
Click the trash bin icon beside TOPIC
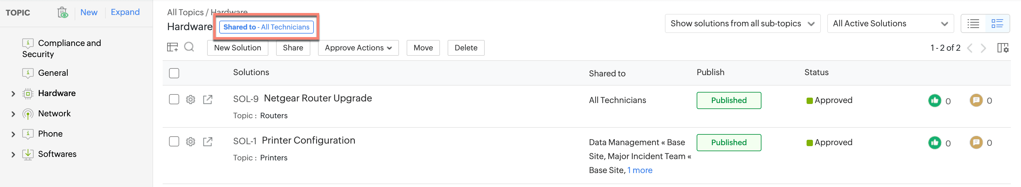pyautogui.click(x=63, y=13)
